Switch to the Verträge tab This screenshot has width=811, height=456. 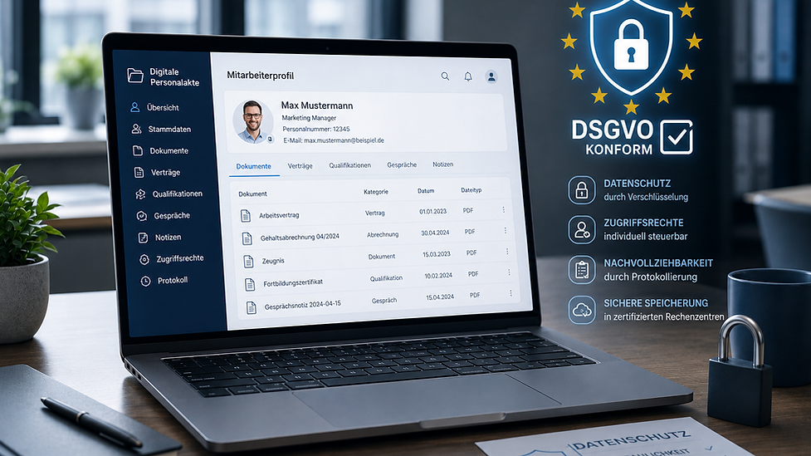[300, 166]
